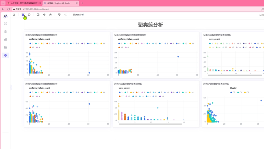
Task: Click the chart title 早退与没穿校服次数的聚类簇分析
Action: pos(130,35)
